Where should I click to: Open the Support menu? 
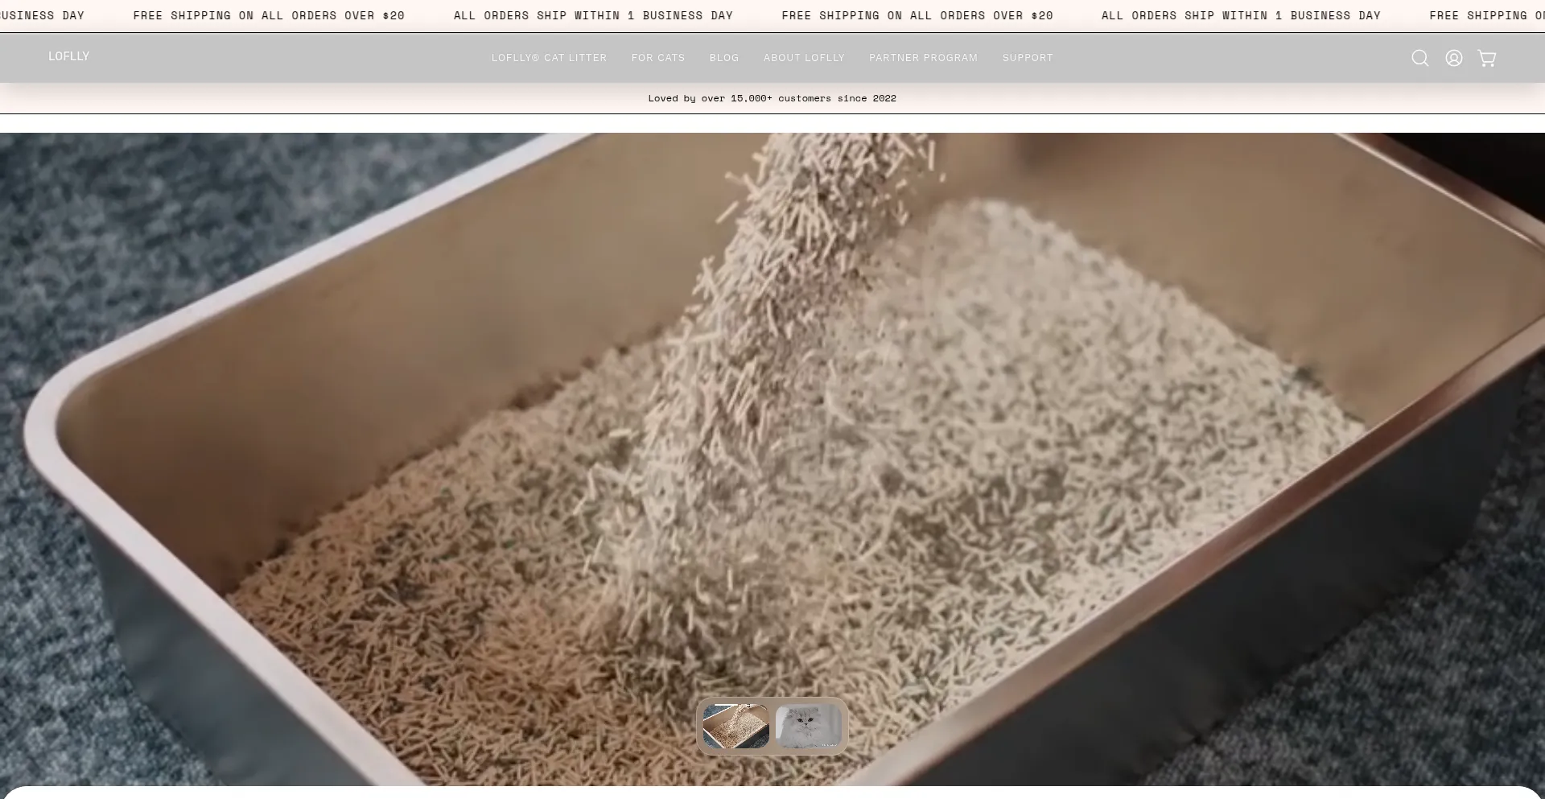pos(1028,58)
